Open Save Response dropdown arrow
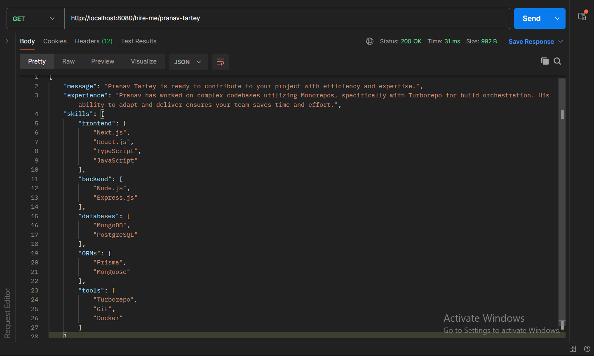 (561, 41)
